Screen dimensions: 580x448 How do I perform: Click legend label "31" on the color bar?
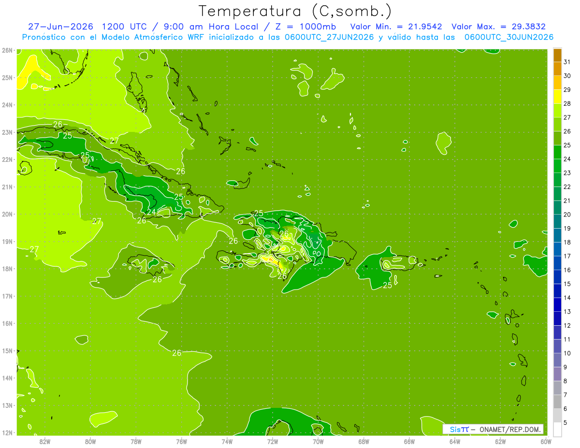click(567, 62)
